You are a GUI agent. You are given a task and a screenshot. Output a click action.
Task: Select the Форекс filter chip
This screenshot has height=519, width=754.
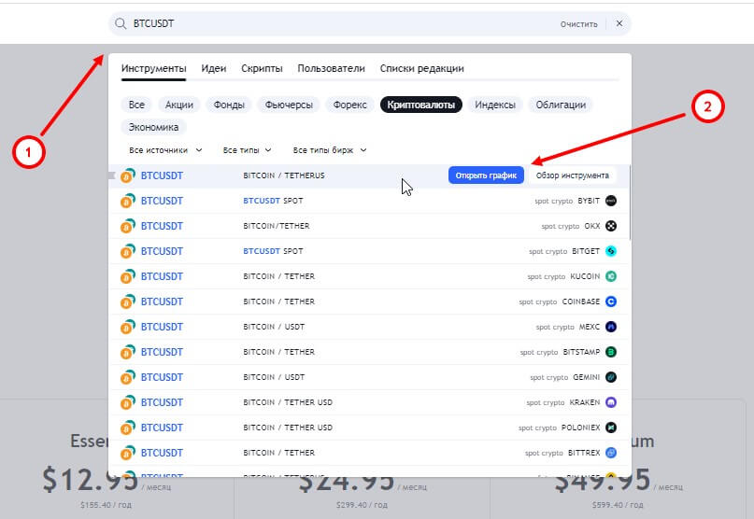(352, 105)
